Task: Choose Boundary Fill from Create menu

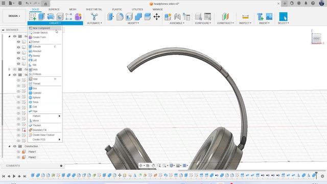Action: pyautogui.click(x=45, y=130)
